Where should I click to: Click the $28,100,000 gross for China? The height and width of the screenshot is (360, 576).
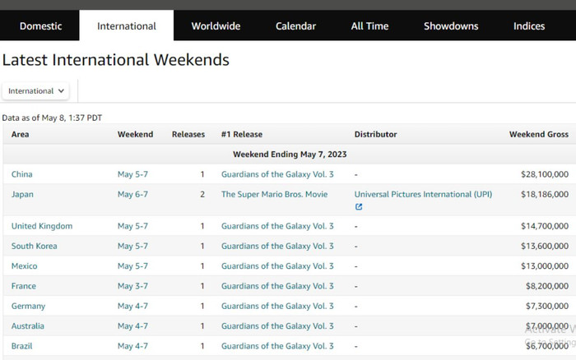point(545,174)
